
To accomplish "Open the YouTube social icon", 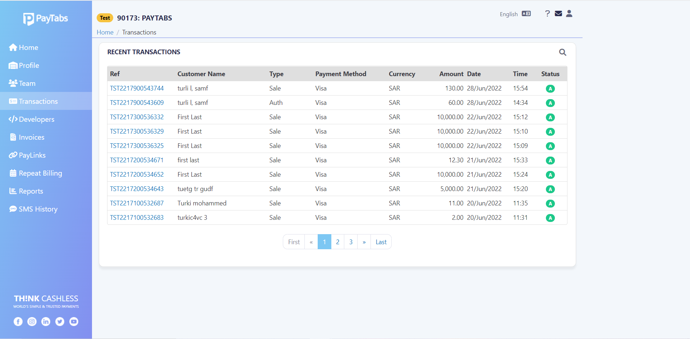I will coord(74,321).
